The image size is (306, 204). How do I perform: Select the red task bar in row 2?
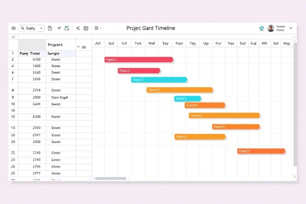(x=139, y=60)
